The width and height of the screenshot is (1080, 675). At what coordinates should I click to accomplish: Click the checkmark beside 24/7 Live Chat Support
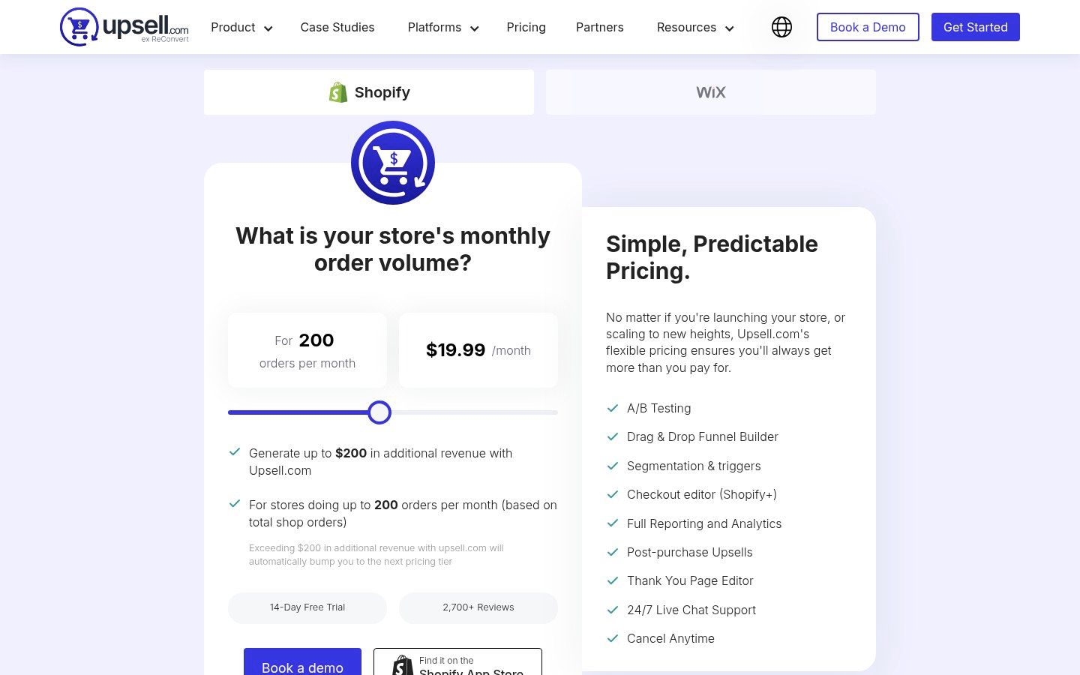point(613,610)
